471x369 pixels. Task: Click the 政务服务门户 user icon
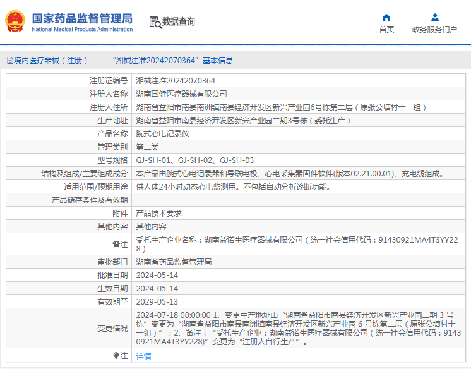point(434,18)
